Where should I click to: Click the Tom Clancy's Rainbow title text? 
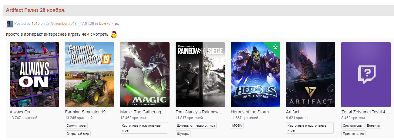click(200, 112)
